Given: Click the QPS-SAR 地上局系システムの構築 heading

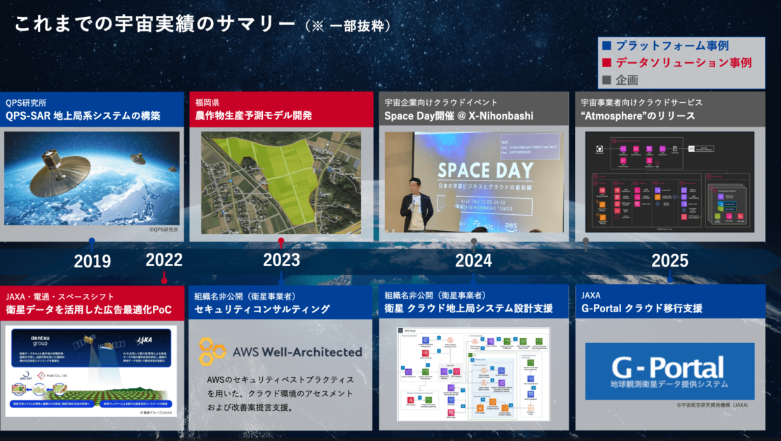Looking at the screenshot, I should (83, 115).
